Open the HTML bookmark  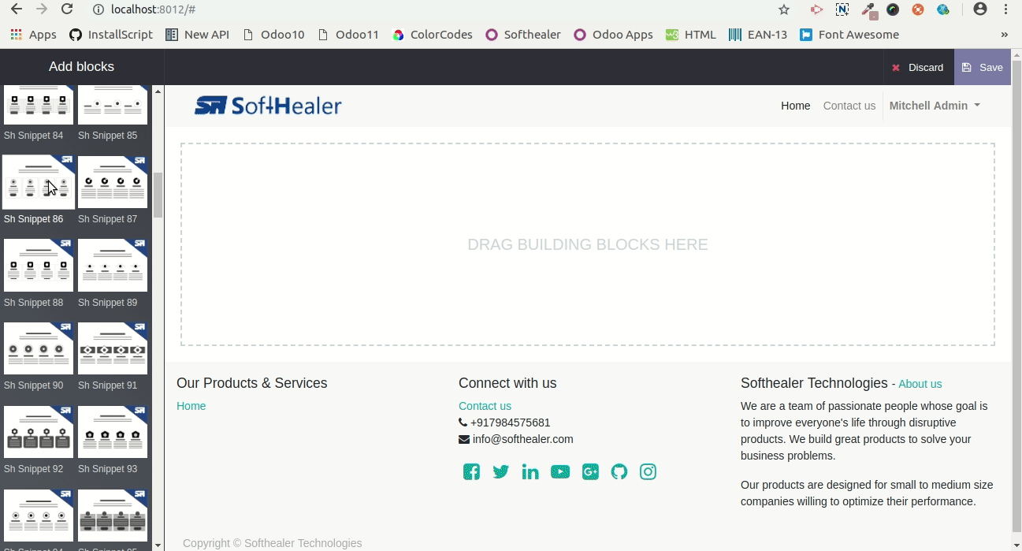pyautogui.click(x=691, y=35)
